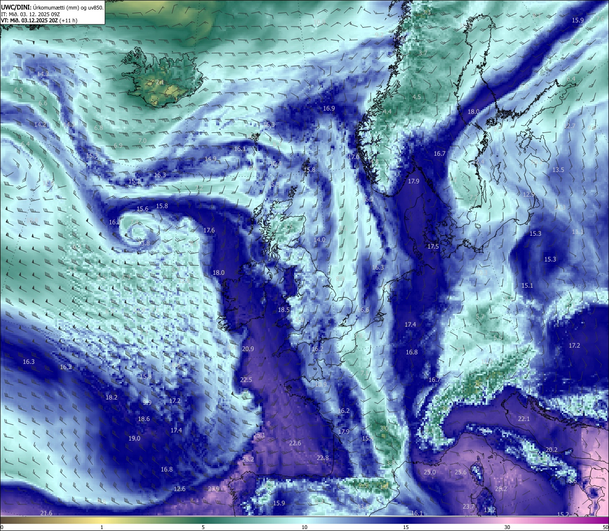The image size is (609, 531).
Task: Select the 20.2 value over the Adriatic Sea
Action: (551, 450)
